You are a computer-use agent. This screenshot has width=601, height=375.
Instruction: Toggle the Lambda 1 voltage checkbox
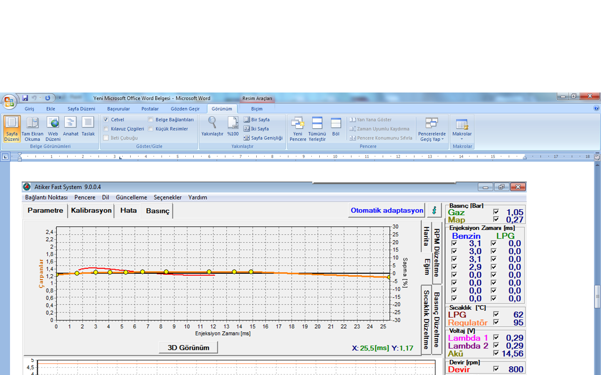tap(496, 337)
